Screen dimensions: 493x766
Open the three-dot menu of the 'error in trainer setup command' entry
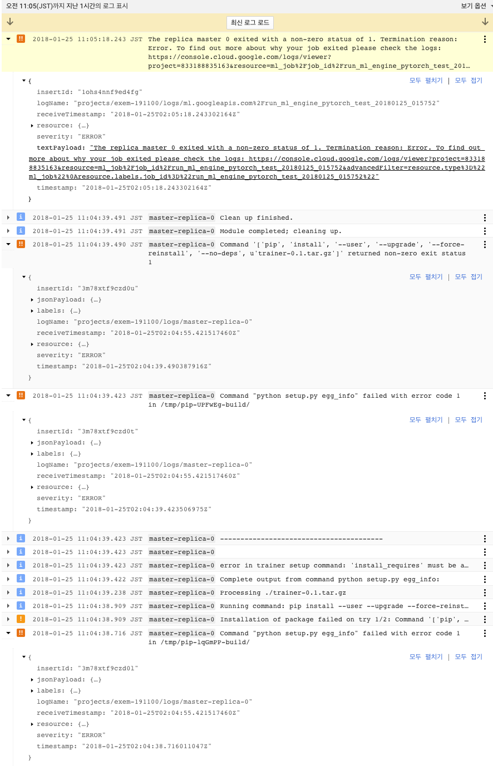tap(485, 565)
